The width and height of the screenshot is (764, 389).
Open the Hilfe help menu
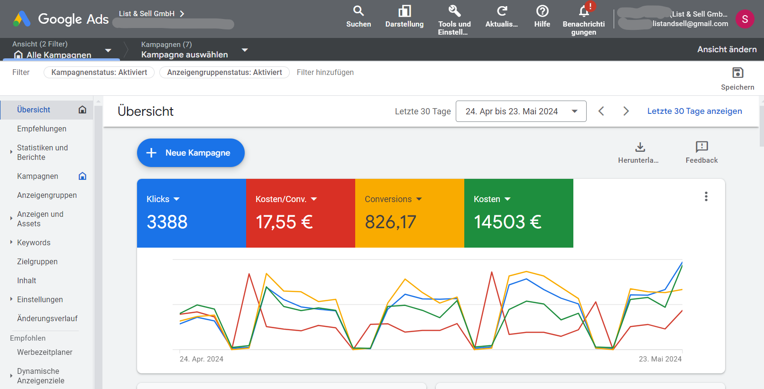[542, 17]
